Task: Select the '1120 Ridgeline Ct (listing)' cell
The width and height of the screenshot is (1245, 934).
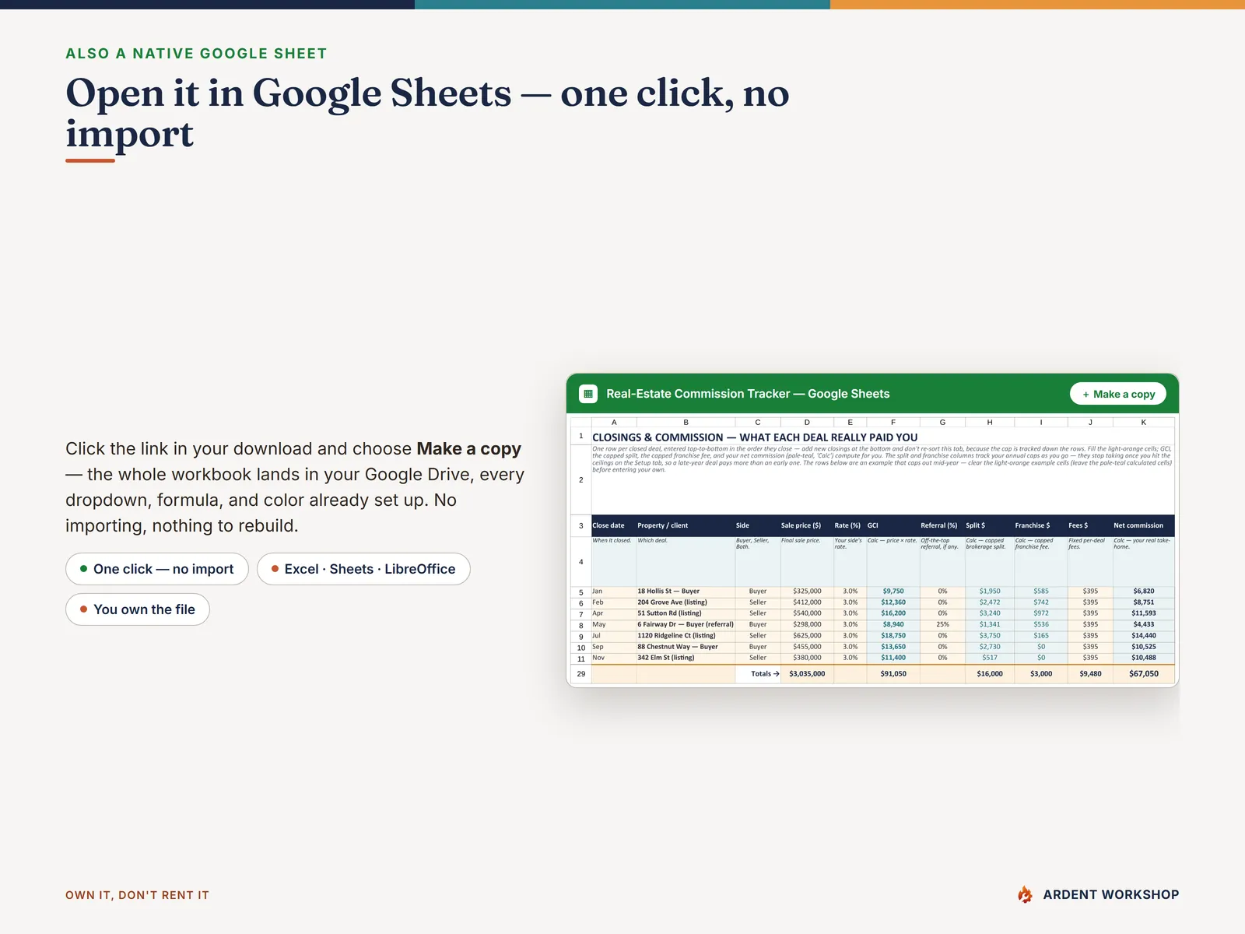Action: [686, 636]
